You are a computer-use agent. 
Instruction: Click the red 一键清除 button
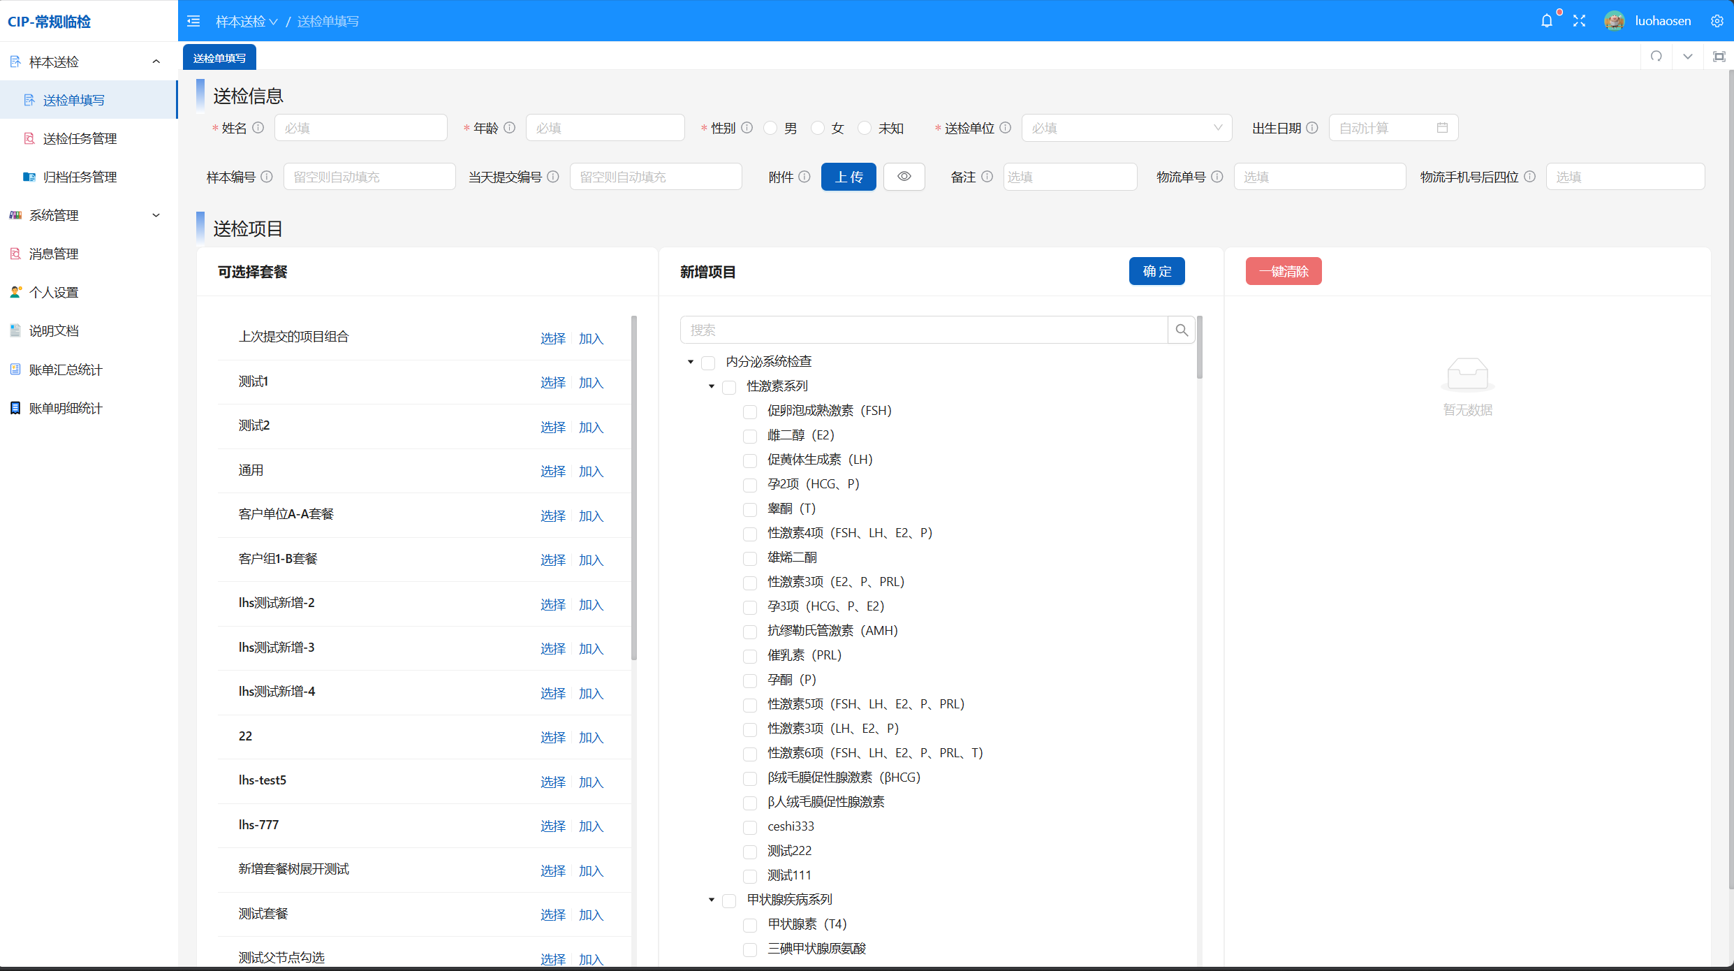[1283, 271]
